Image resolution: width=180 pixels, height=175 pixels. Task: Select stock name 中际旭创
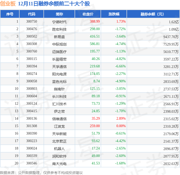point(59,44)
